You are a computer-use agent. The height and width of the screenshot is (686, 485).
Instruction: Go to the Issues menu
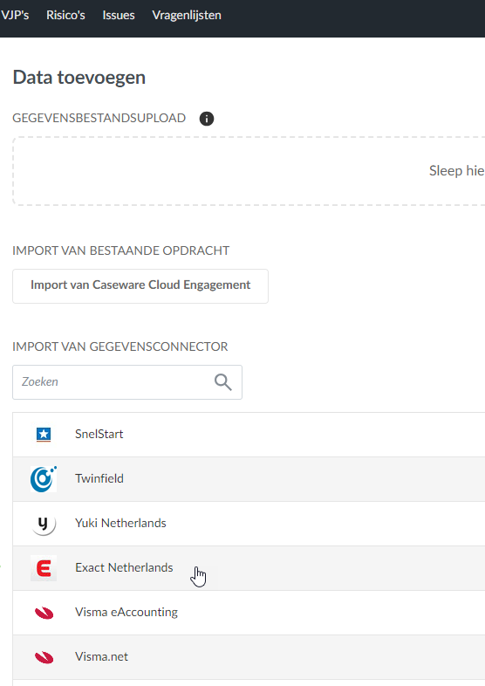[x=119, y=16]
